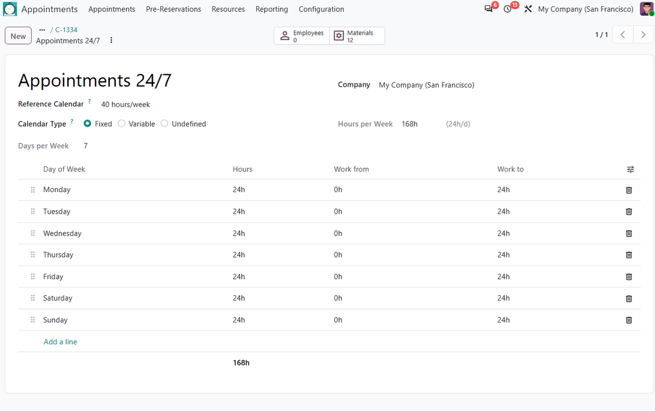655x411 pixels.
Task: Delete the Sunday line
Action: (x=629, y=320)
